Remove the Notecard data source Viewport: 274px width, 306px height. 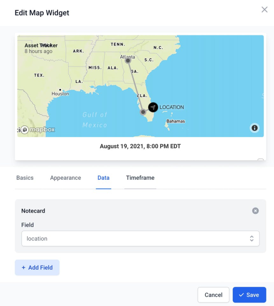(255, 211)
